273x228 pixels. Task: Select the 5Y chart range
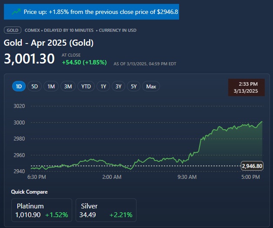(x=133, y=86)
